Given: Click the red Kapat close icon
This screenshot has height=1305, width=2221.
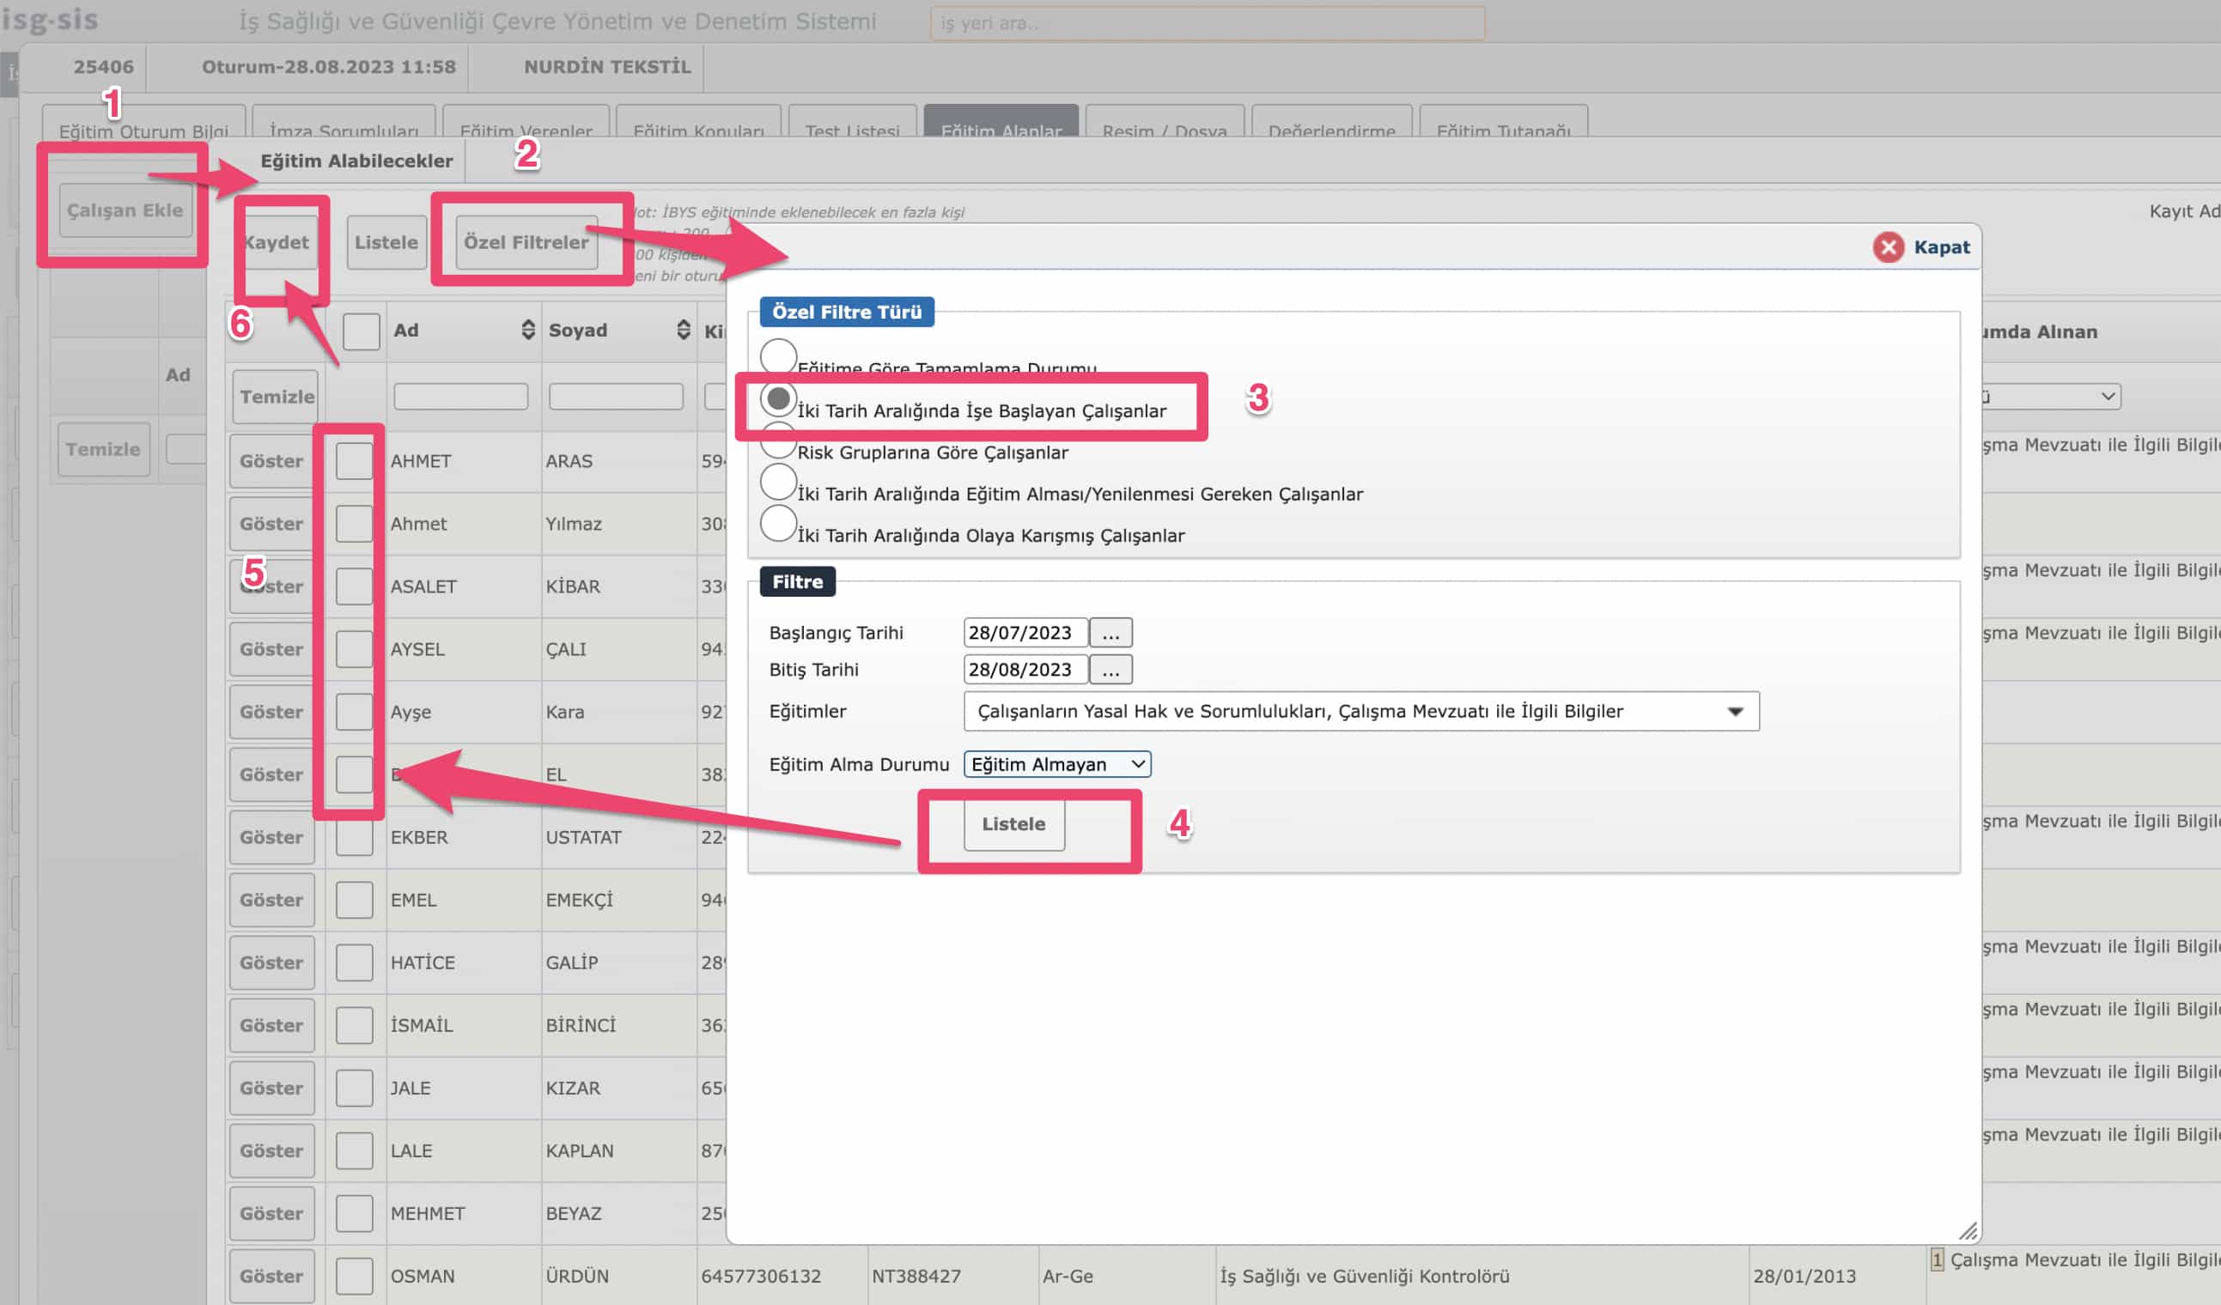Looking at the screenshot, I should click(1887, 246).
